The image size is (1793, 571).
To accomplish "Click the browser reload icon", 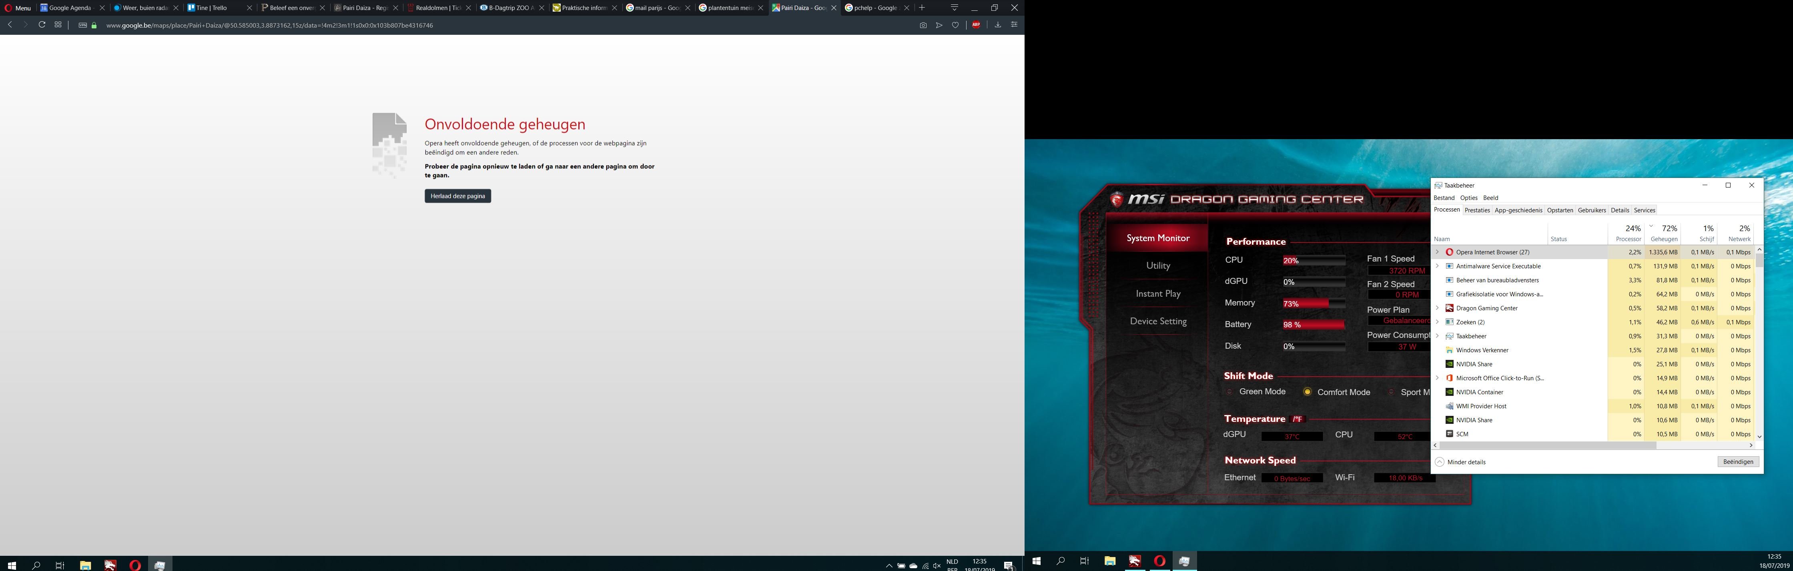I will coord(42,25).
